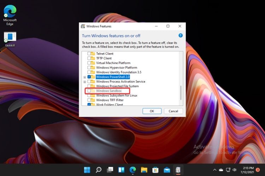This screenshot has width=265, height=176.
Task: Select the Telnet Client label
Action: click(x=105, y=54)
